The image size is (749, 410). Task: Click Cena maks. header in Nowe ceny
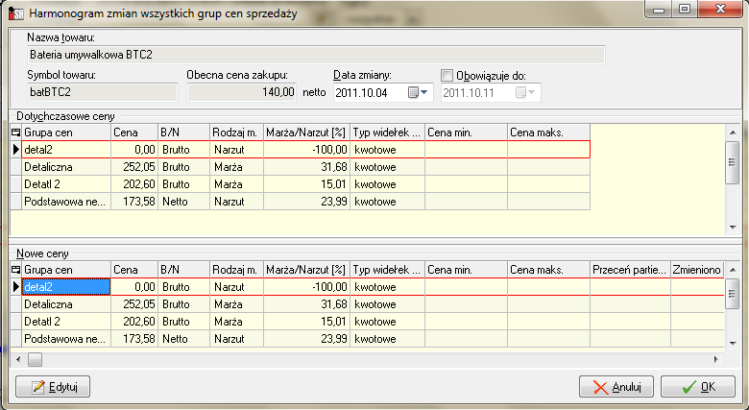(x=549, y=270)
